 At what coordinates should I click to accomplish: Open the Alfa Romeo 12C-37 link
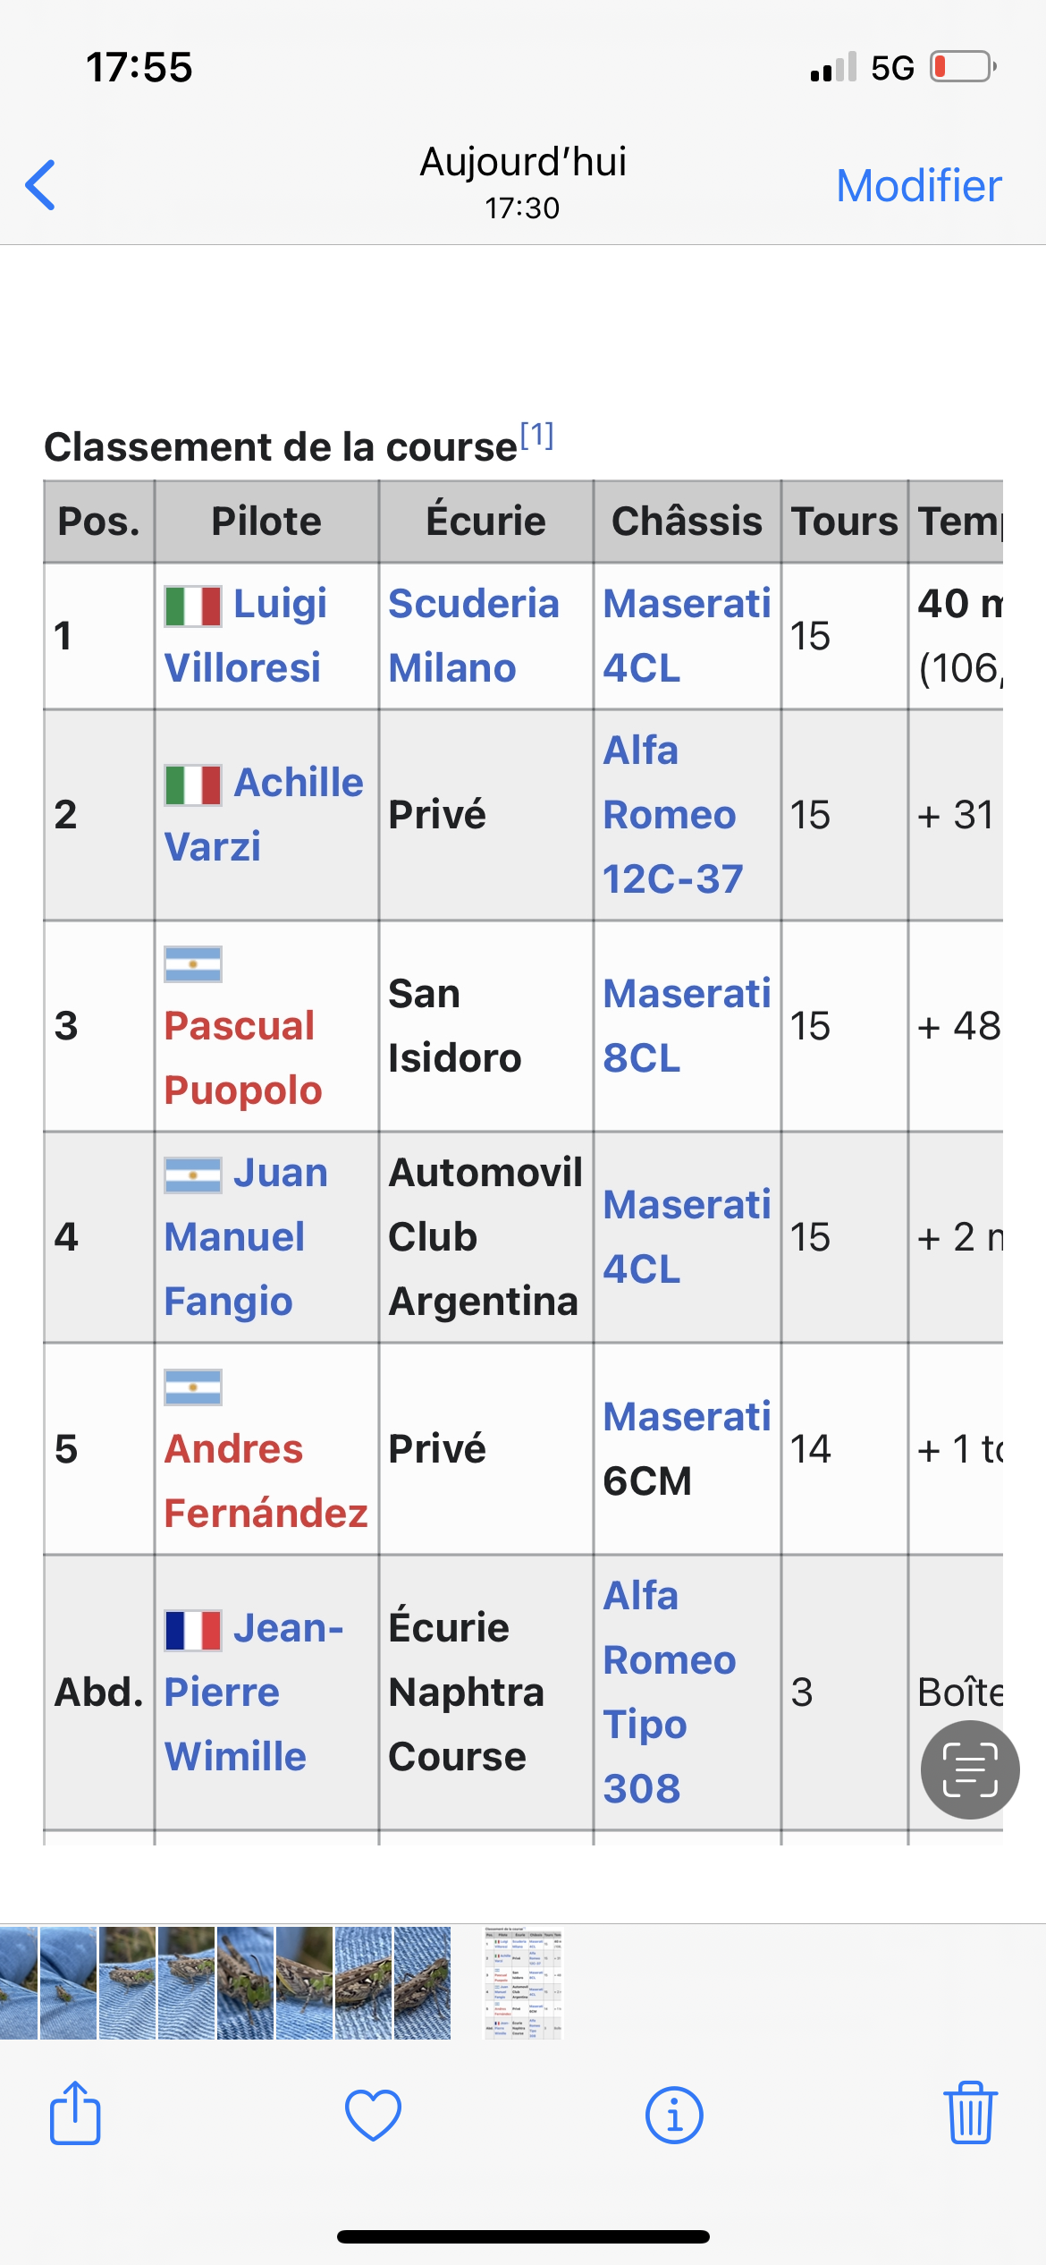(671, 815)
